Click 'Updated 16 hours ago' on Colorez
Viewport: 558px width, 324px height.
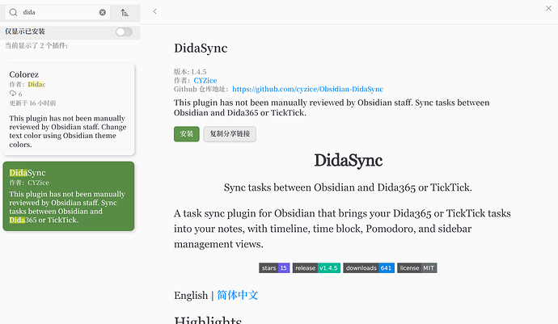[x=32, y=103]
